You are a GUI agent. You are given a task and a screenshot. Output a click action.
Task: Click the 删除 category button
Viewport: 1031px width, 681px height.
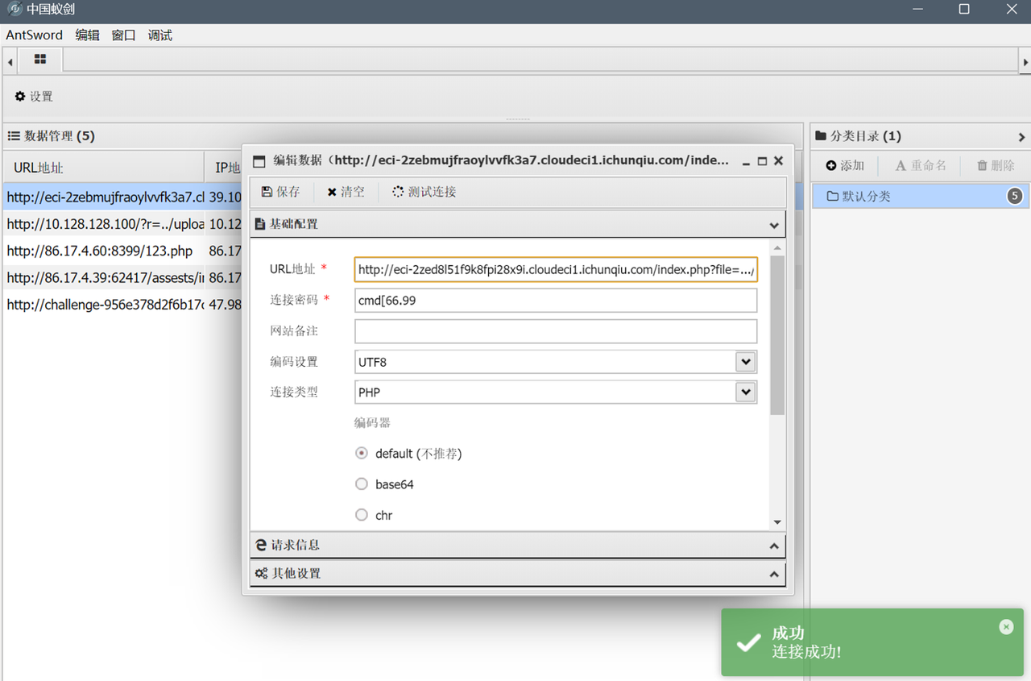tap(996, 165)
